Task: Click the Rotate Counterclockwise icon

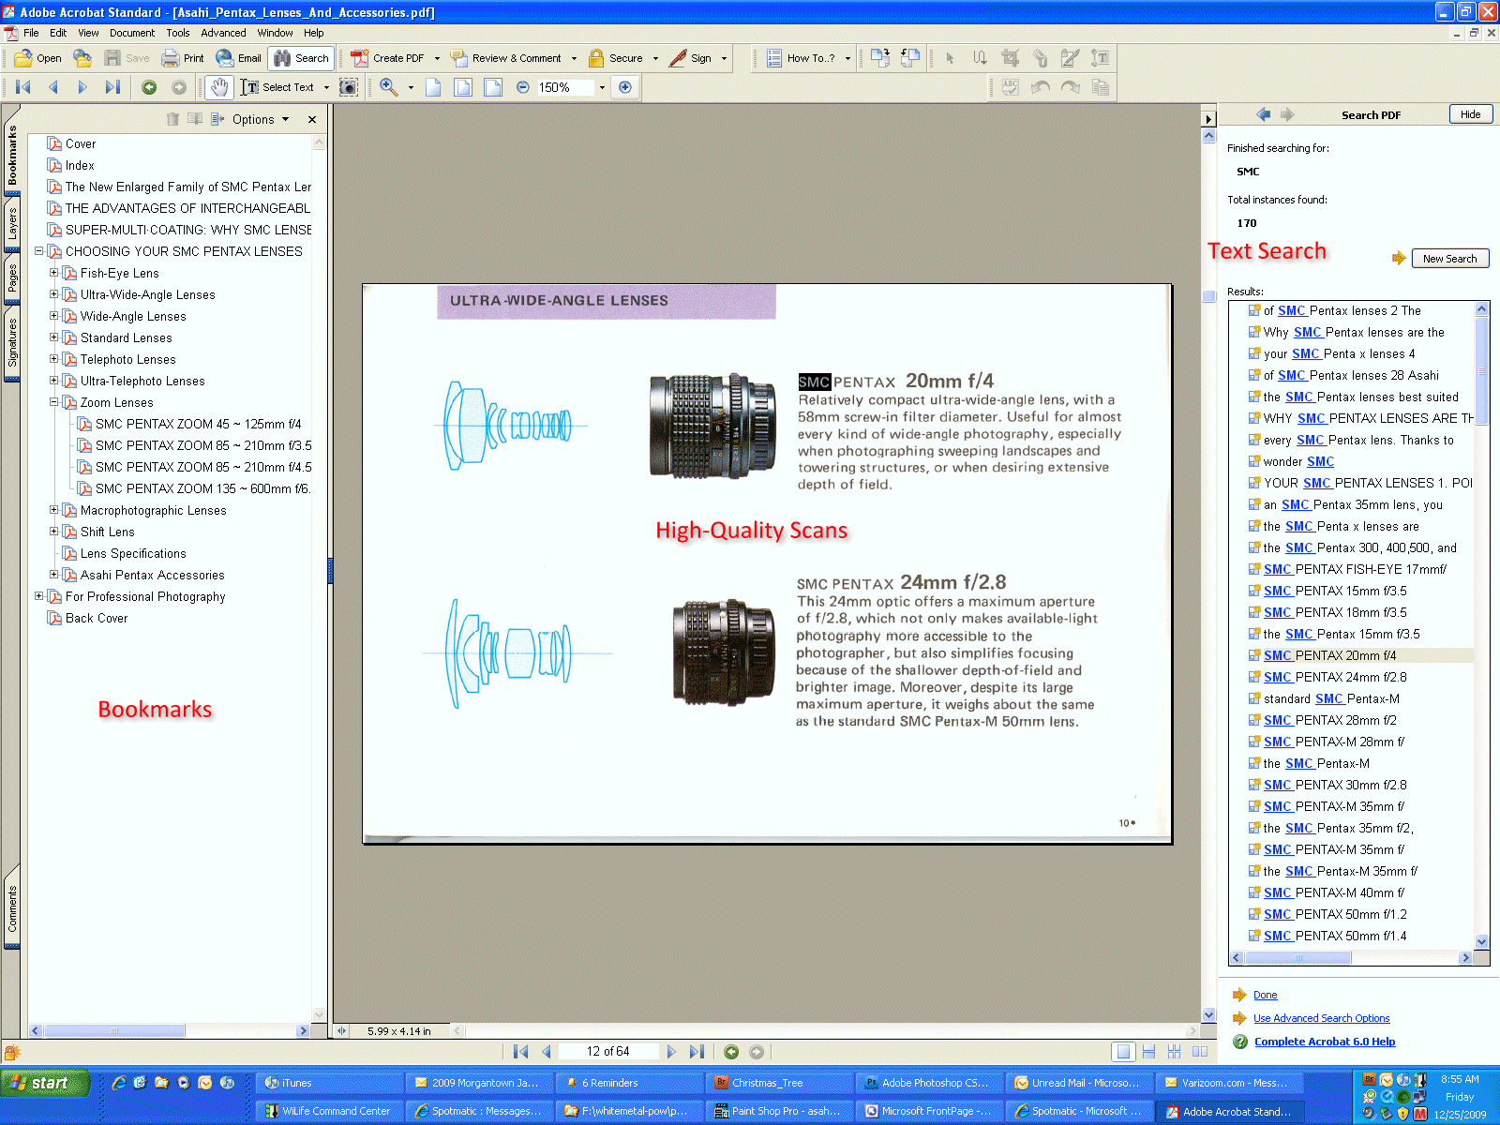Action: pos(909,58)
